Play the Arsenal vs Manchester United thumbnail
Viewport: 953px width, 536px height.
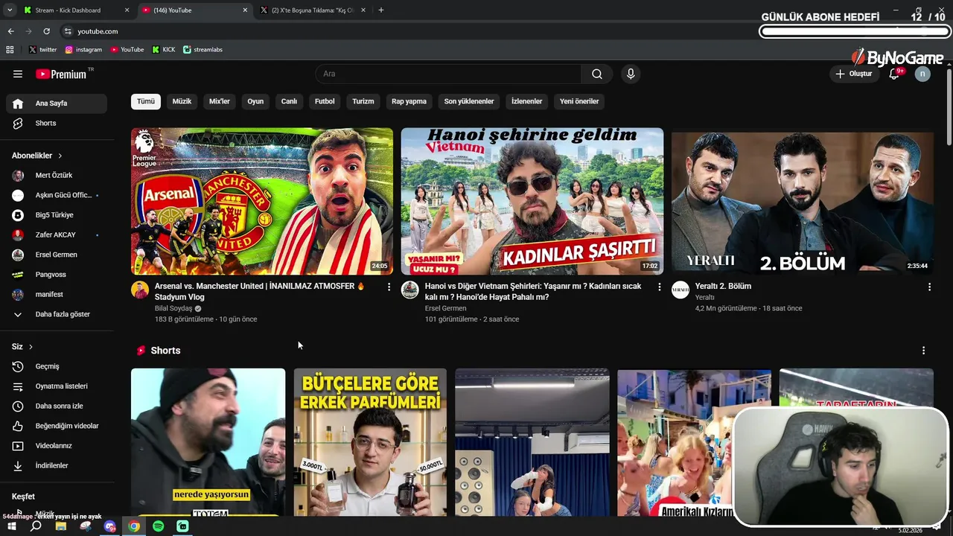point(262,201)
